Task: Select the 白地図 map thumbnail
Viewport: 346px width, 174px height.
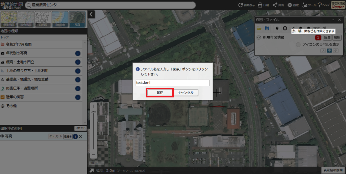Action: (43, 19)
